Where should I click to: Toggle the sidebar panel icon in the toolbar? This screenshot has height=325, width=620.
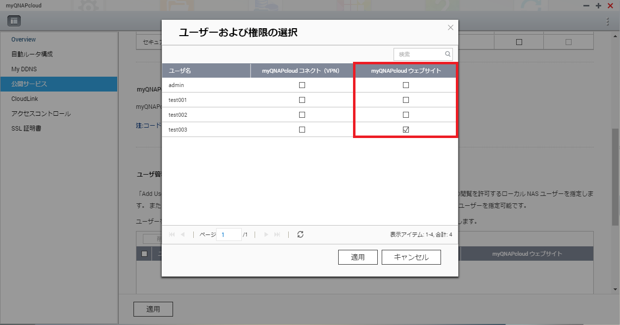[14, 21]
